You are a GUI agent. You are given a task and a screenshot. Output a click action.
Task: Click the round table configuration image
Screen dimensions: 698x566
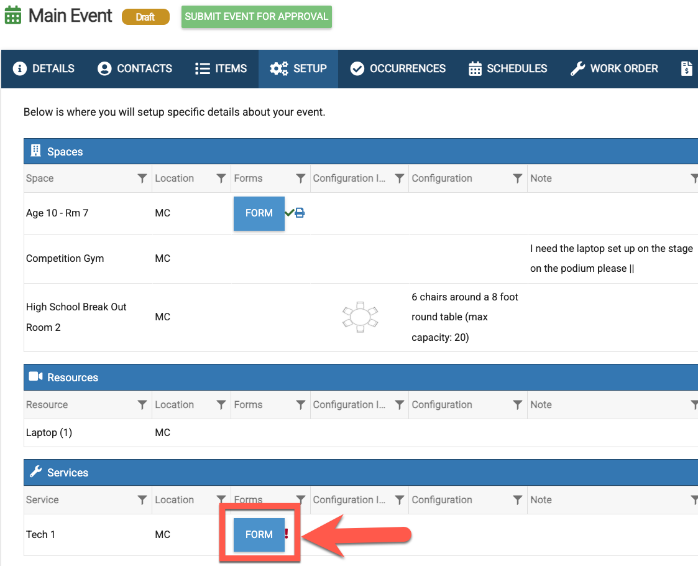click(x=360, y=317)
